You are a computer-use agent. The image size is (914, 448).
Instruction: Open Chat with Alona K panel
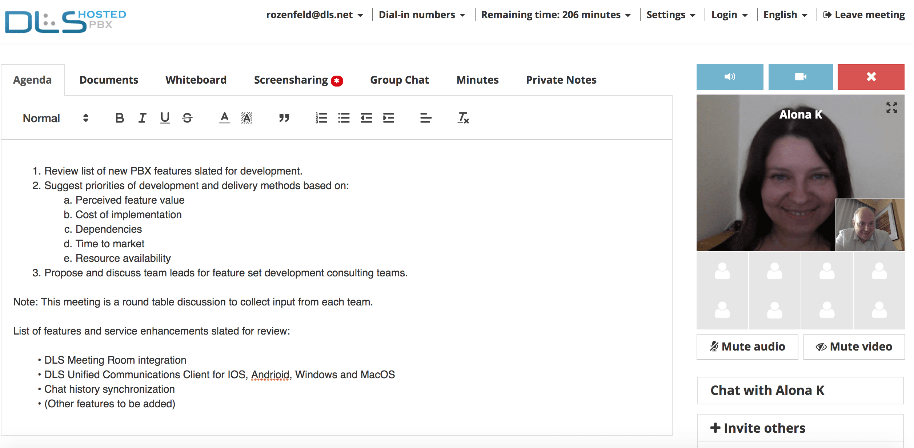tap(800, 390)
